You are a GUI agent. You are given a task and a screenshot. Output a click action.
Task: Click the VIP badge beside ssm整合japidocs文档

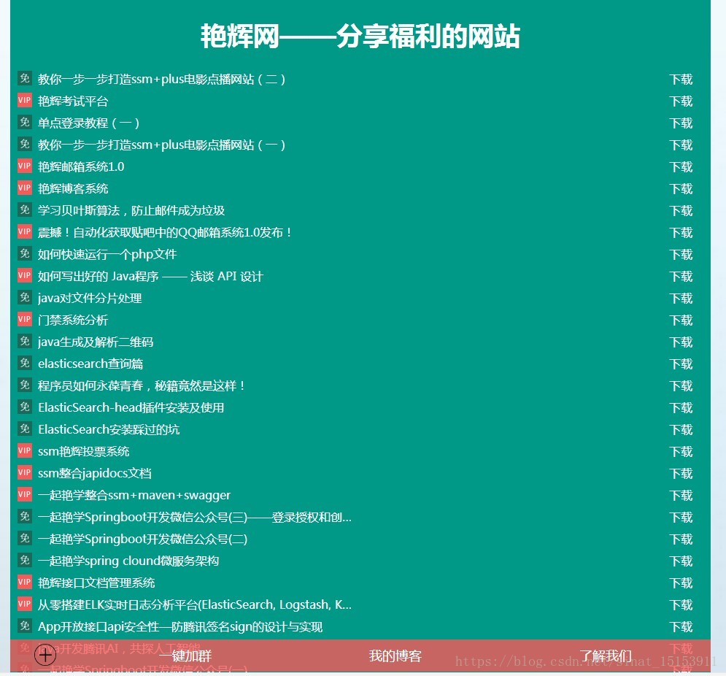pyautogui.click(x=25, y=472)
